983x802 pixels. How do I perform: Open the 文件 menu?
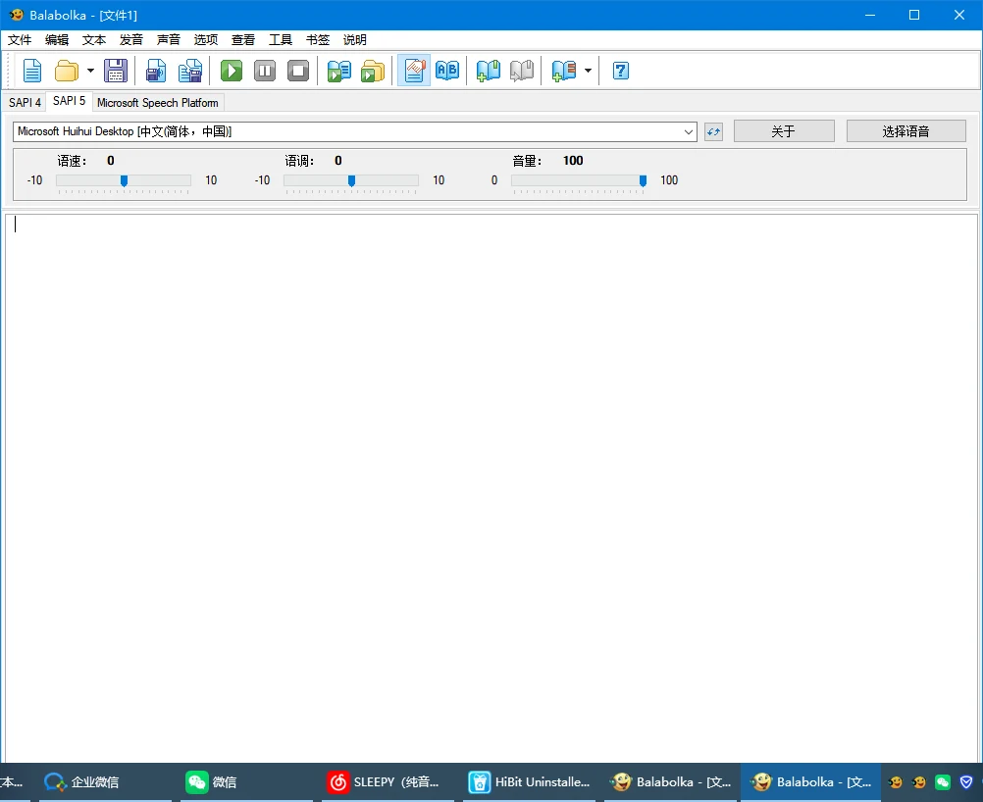(x=20, y=40)
